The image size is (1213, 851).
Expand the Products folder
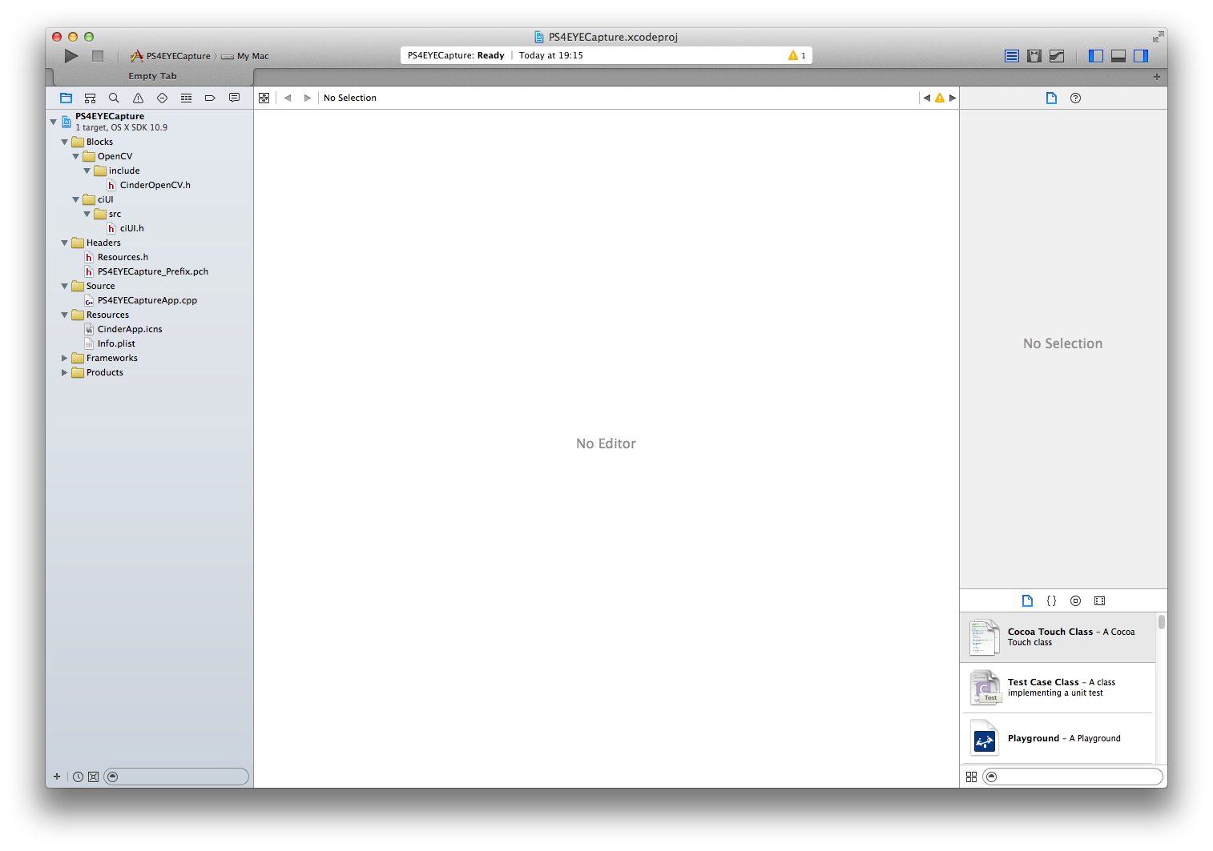point(65,372)
